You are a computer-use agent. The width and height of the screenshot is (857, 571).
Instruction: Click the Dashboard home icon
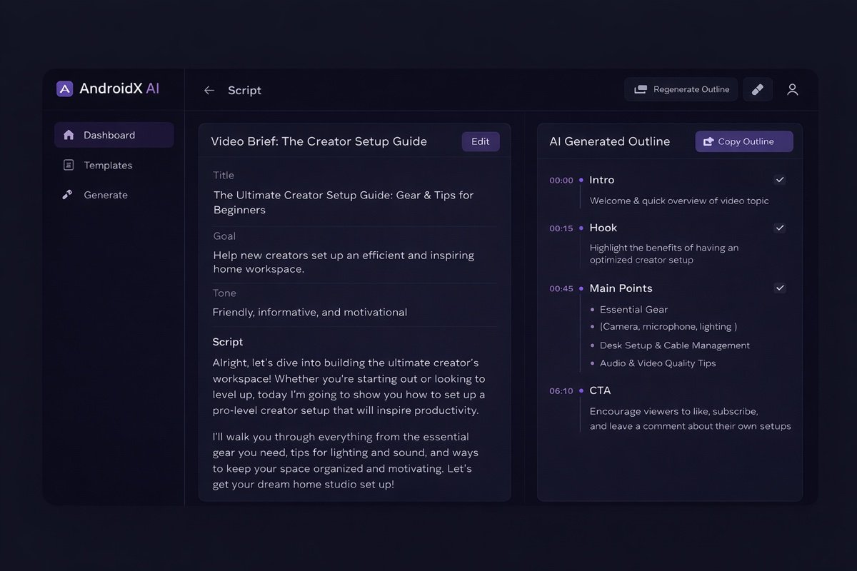(69, 135)
